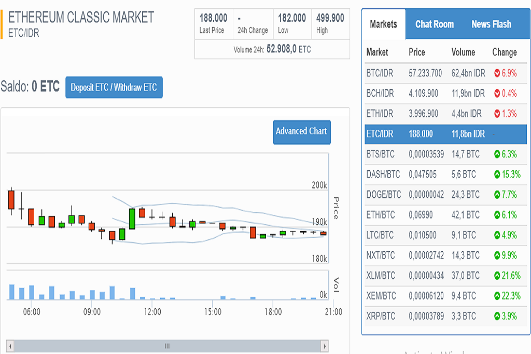Click the 0,047505 DASH/BTC price
Viewport: 531px width, 354px height.
(x=423, y=174)
